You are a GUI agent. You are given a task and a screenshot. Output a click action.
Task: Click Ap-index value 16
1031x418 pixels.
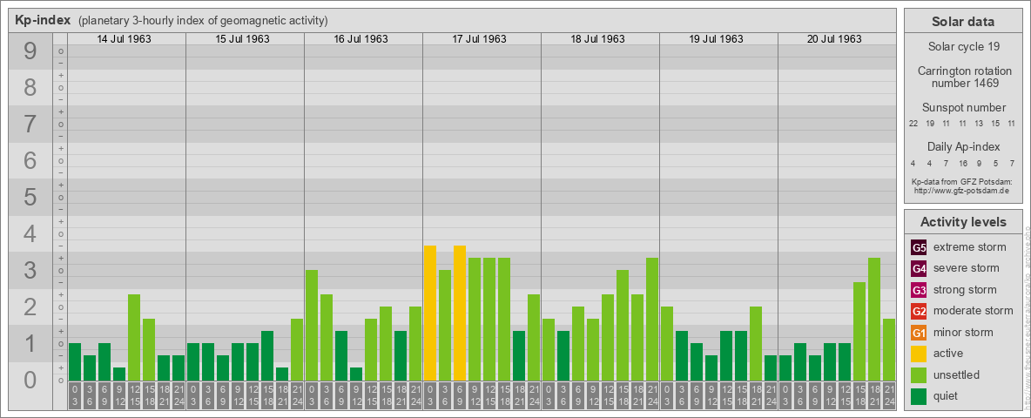pyautogui.click(x=962, y=163)
